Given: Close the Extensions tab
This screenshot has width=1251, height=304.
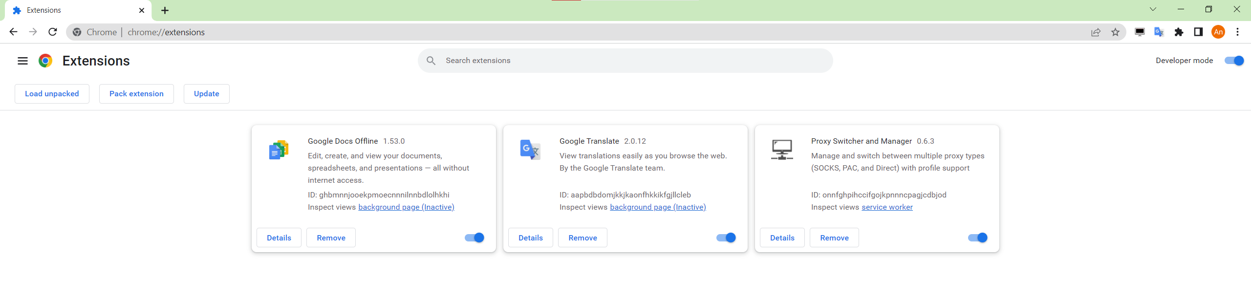Looking at the screenshot, I should [142, 10].
